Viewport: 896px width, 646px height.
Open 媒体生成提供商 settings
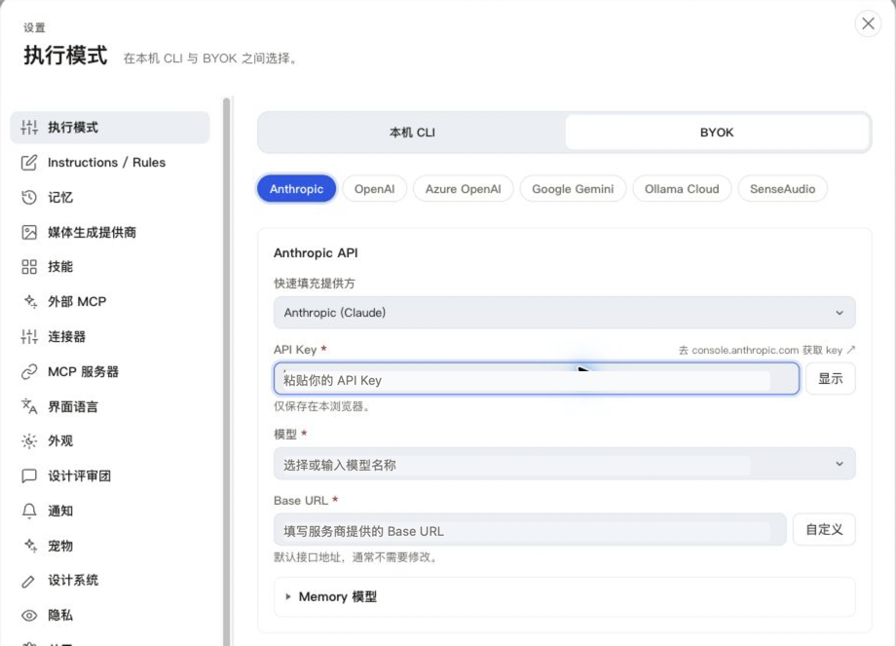(110, 232)
